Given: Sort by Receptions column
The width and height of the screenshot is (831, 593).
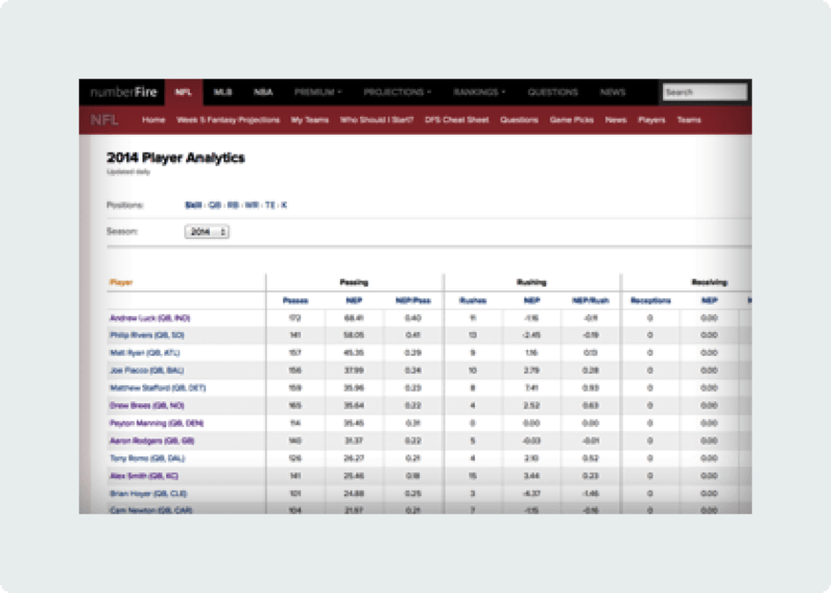Looking at the screenshot, I should [651, 301].
